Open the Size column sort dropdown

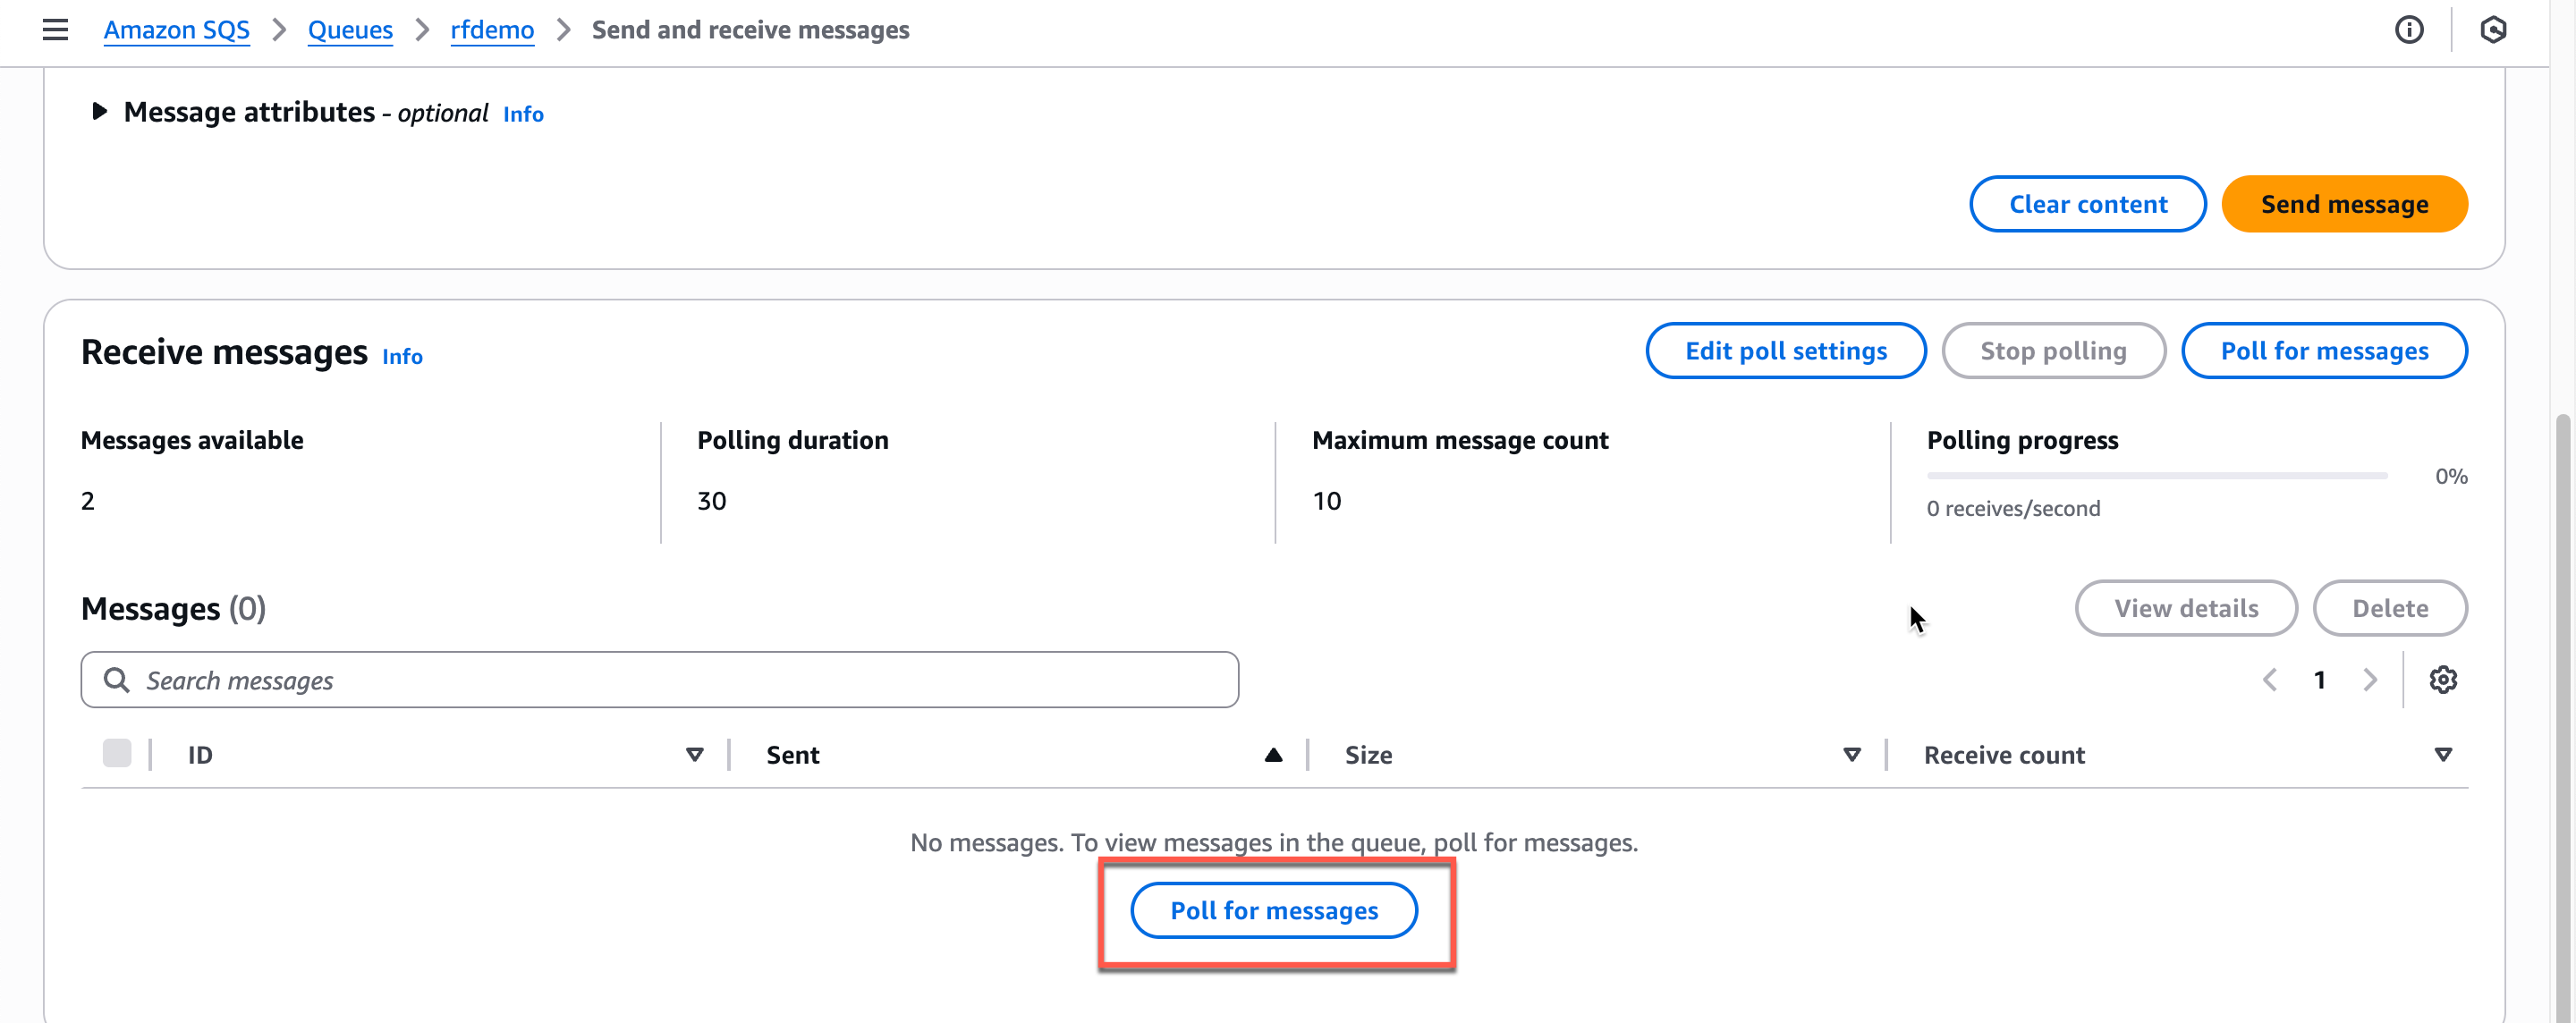[x=1852, y=755]
